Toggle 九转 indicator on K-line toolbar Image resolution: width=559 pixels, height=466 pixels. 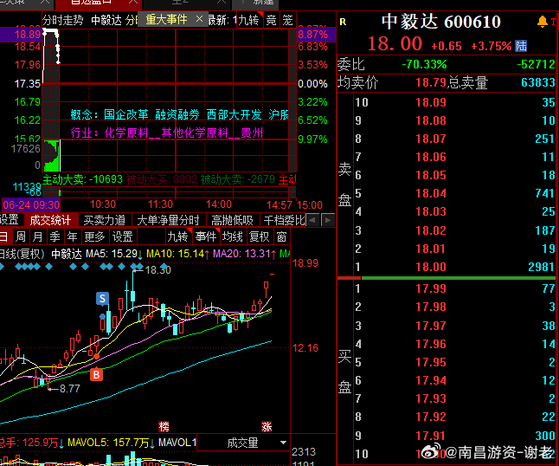point(177,236)
